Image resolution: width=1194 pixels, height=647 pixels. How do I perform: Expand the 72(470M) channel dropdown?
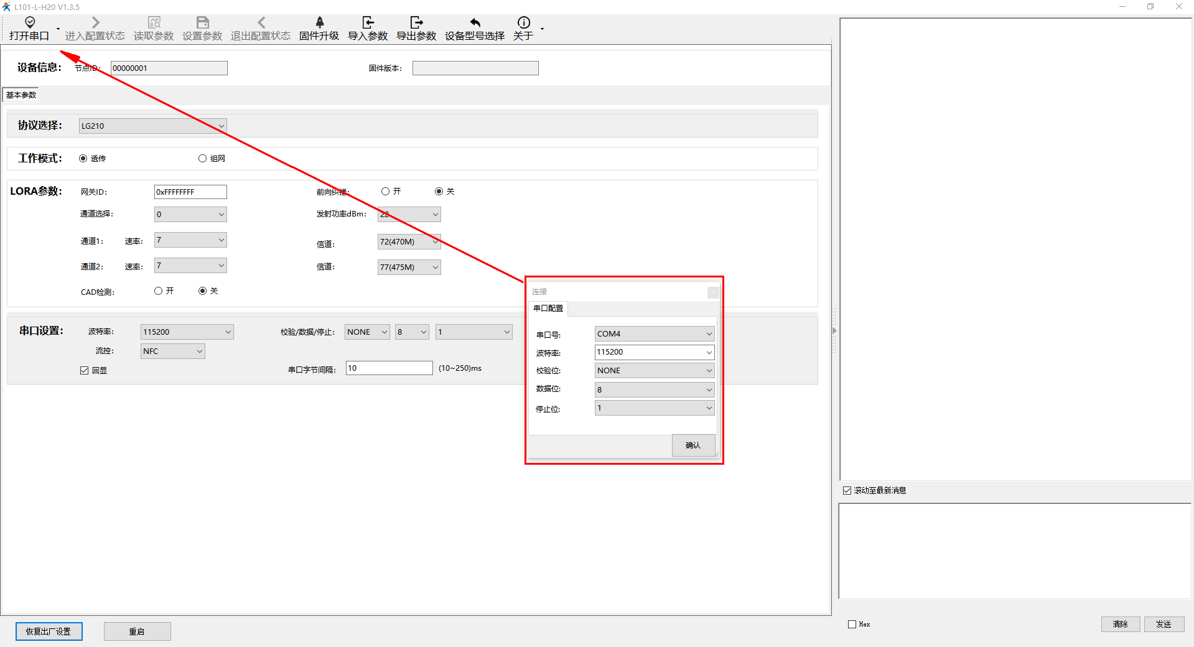(409, 242)
